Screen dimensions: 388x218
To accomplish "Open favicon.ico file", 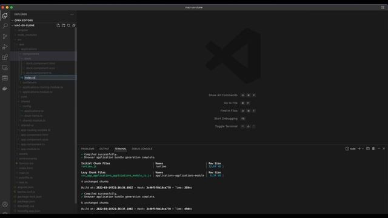I will [26, 163].
